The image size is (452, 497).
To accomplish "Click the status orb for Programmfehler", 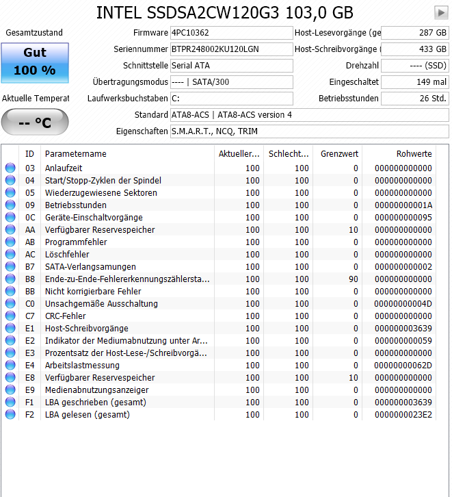I will point(10,242).
